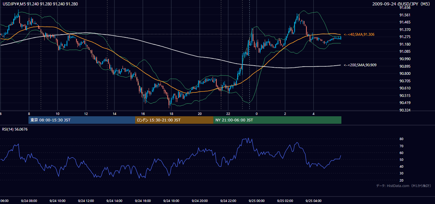Image resolution: width=435 pixels, height=204 pixels.
Task: Click hour label 14 on the price chart axis
Action: [114, 114]
